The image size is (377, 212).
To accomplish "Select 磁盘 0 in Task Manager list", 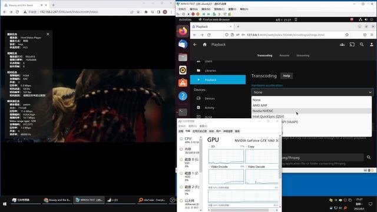I will tap(190, 163).
